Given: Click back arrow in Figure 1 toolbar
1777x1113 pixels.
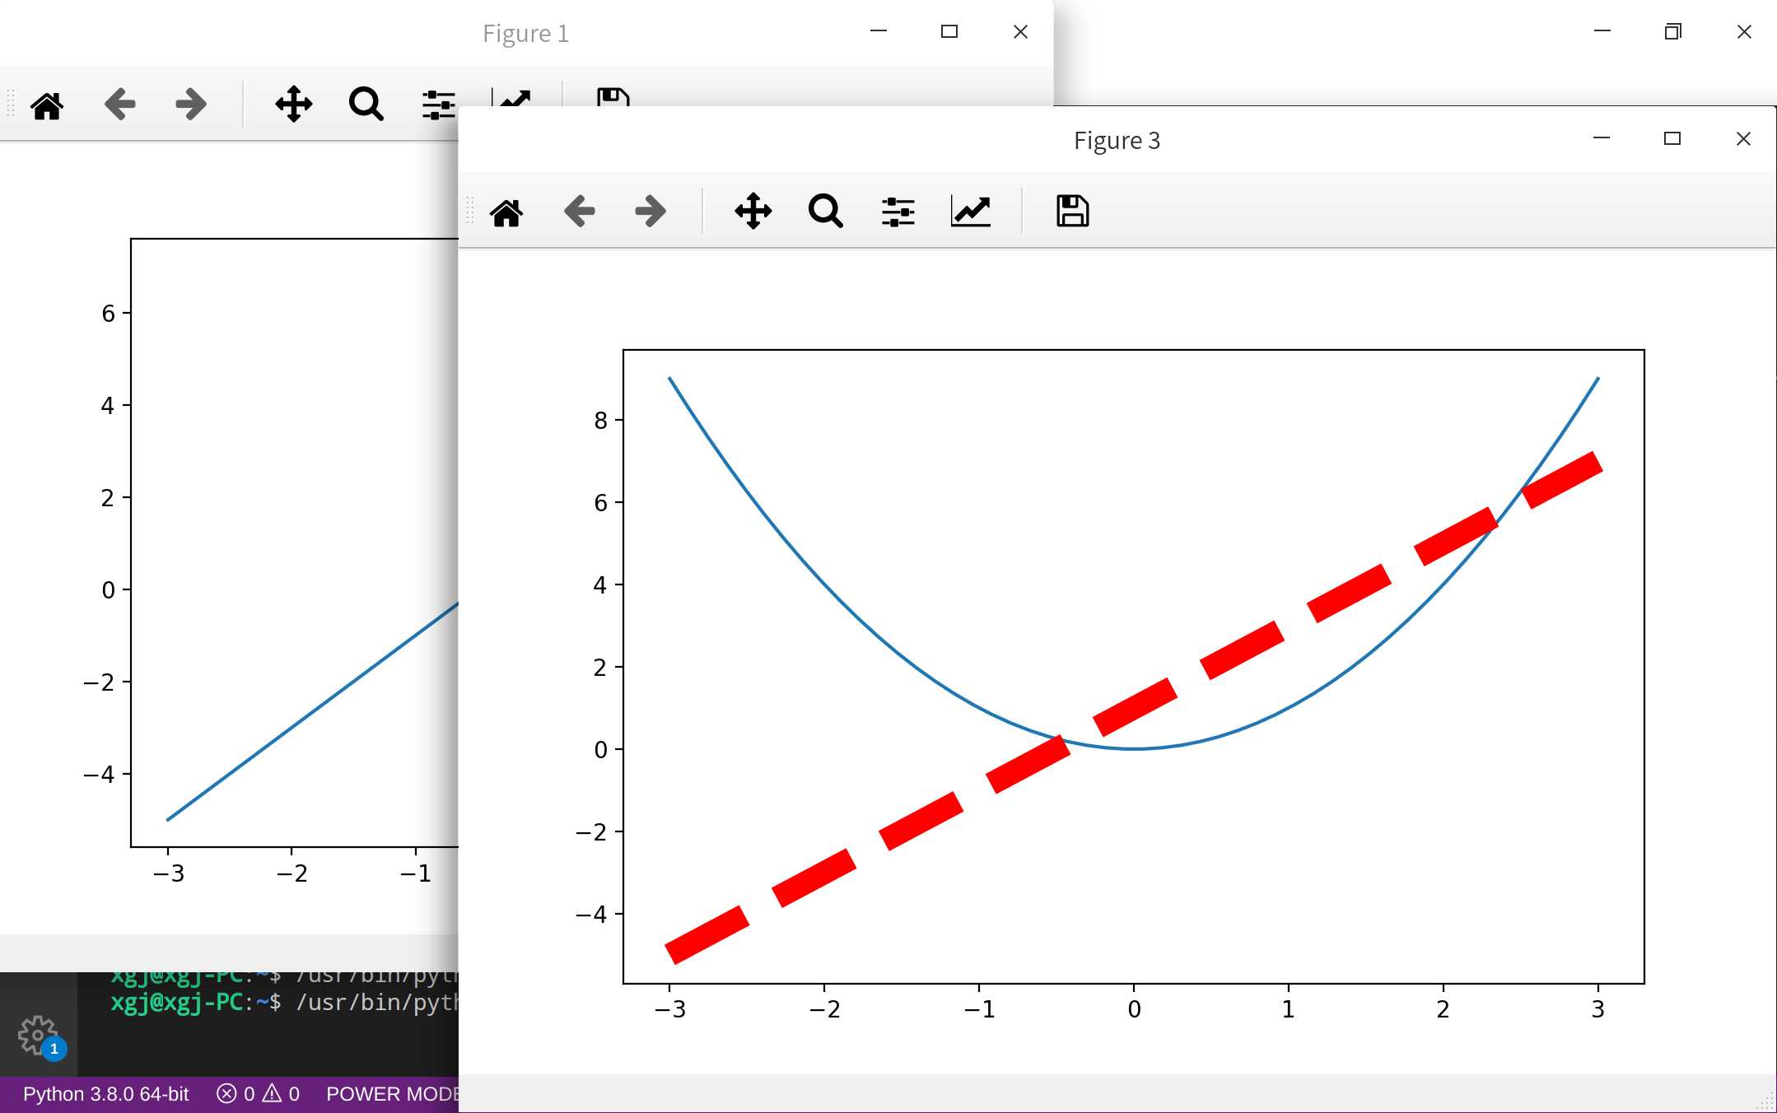Looking at the screenshot, I should pyautogui.click(x=119, y=105).
